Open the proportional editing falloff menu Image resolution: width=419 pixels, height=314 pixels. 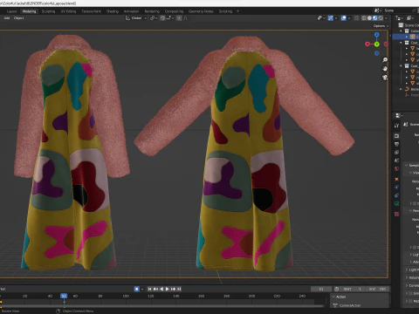185,18
